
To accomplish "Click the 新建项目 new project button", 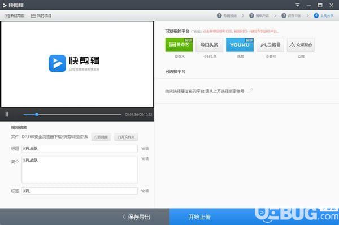I will pos(15,16).
